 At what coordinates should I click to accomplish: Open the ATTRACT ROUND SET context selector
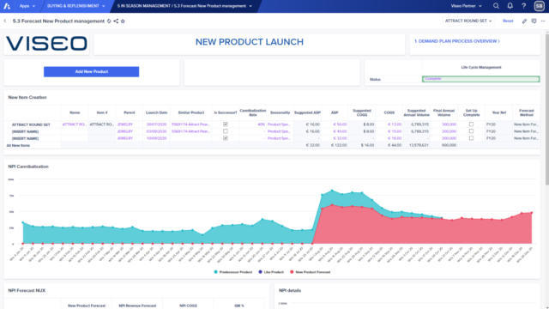coord(468,21)
